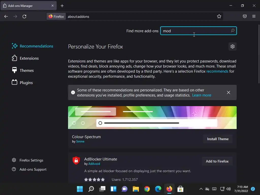Click the search magnifier in add-ons field
This screenshot has height=195, width=260.
233,31
